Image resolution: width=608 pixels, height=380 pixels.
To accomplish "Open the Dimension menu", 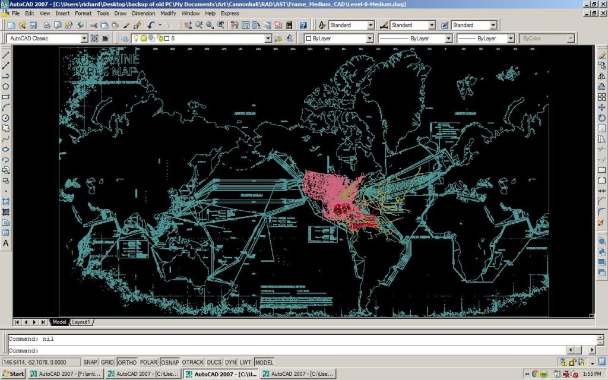I will 143,13.
